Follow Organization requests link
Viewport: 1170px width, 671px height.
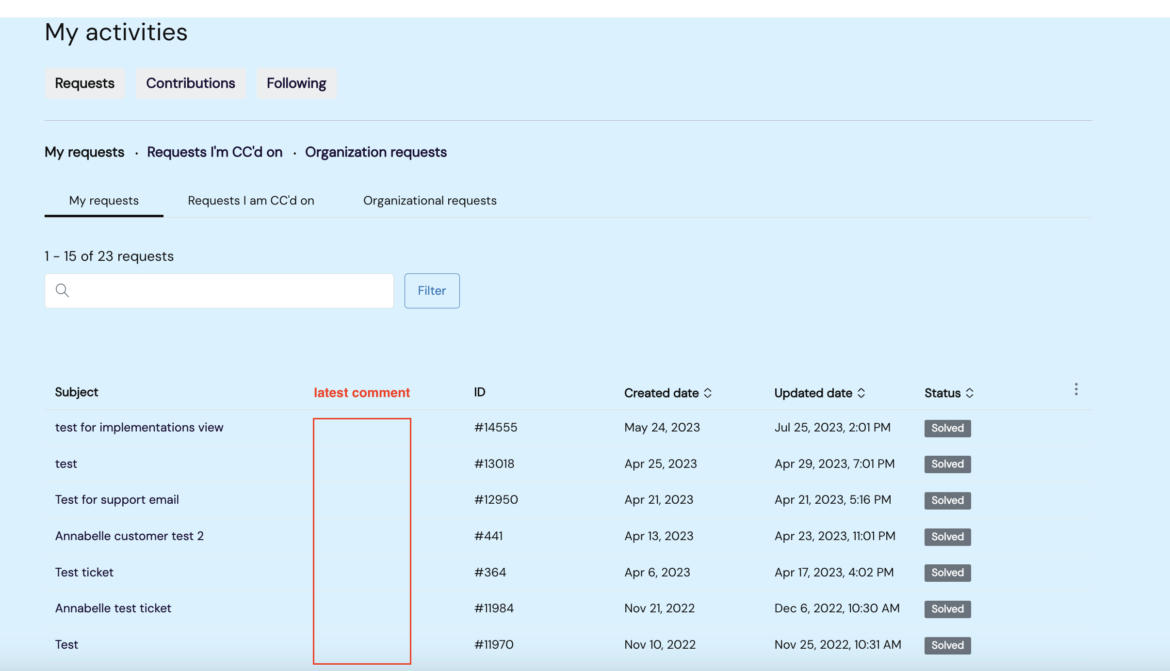[375, 152]
